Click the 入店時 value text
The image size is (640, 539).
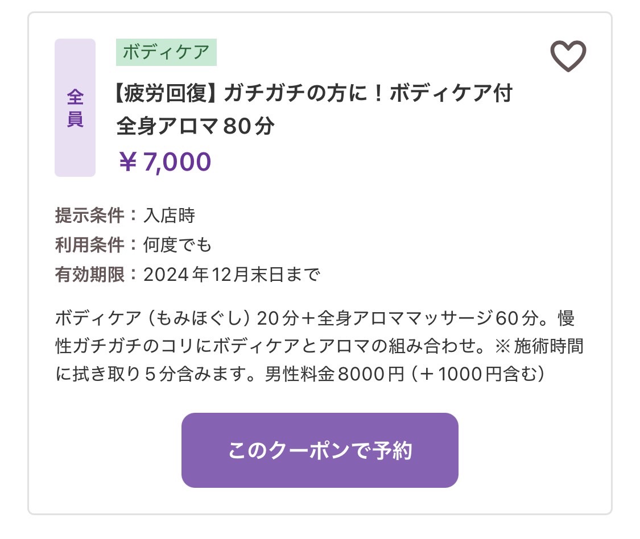point(169,215)
